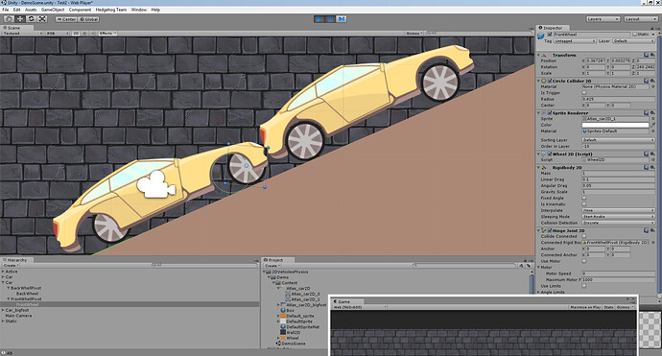The image size is (662, 356).
Task: Open the Layer dropdown showing Default
Action: point(634,41)
